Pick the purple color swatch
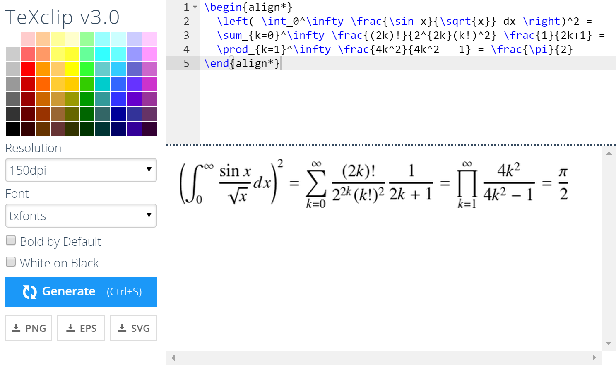Image resolution: width=616 pixels, height=365 pixels. [x=135, y=99]
